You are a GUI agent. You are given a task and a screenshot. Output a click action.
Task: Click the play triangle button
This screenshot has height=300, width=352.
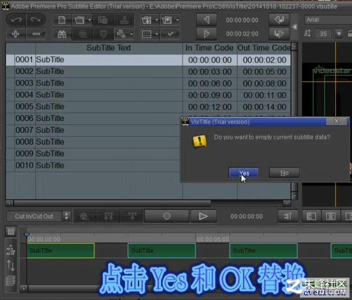(203, 216)
